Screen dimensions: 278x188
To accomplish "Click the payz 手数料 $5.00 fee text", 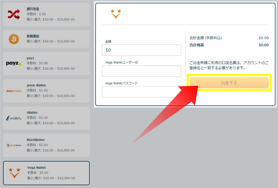I will pyautogui.click(x=37, y=63).
